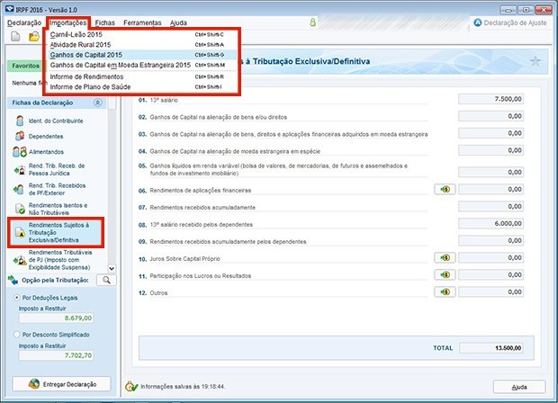
Task: Click Rendimentos recebidos acumuladamente value field
Action: coord(490,206)
